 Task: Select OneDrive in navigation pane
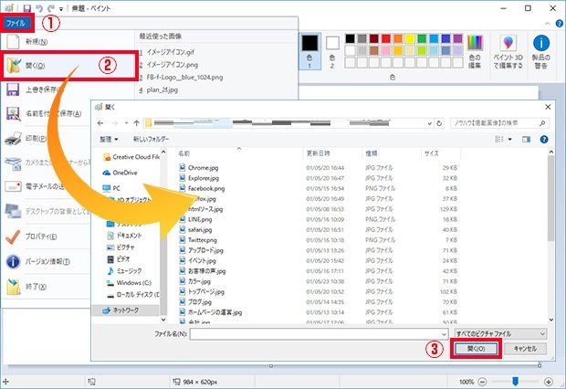coord(127,172)
